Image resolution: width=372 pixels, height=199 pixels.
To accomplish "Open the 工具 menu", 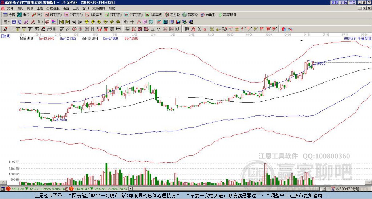I will (76, 8).
